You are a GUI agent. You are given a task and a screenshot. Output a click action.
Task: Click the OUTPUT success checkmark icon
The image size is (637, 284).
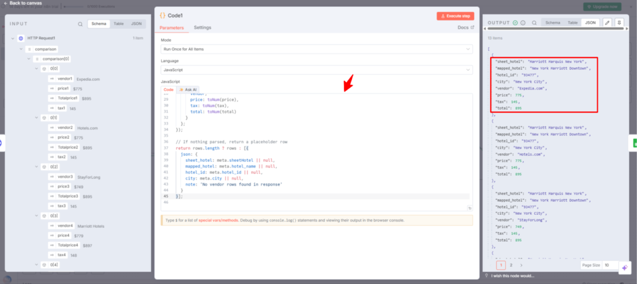[515, 23]
